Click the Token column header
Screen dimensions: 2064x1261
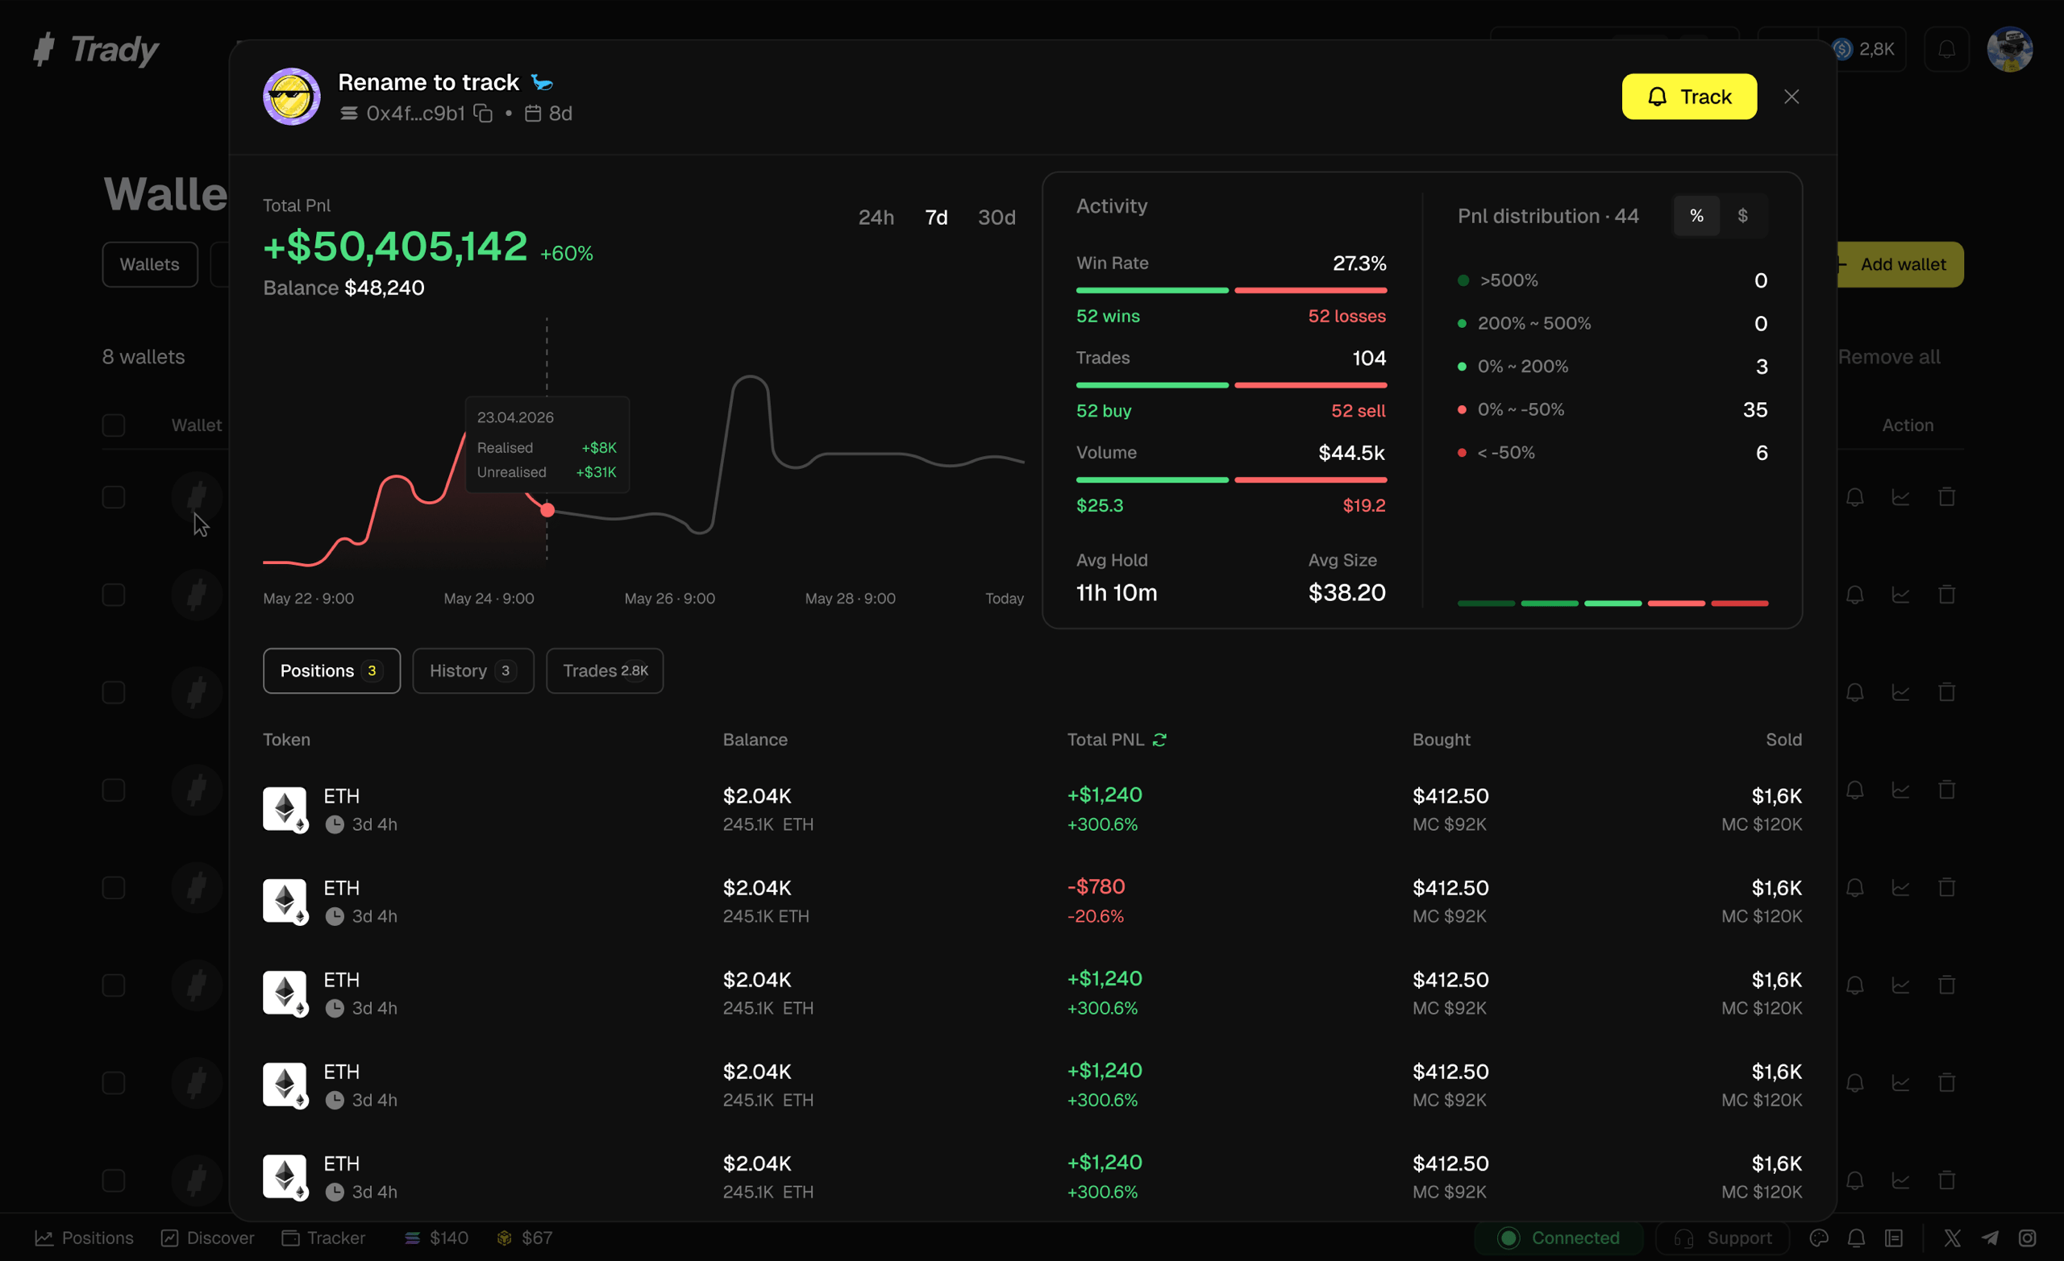286,740
